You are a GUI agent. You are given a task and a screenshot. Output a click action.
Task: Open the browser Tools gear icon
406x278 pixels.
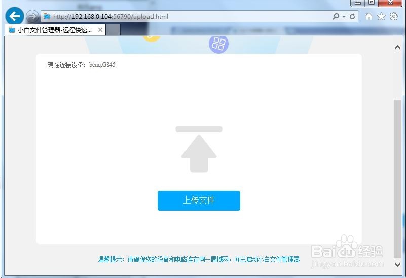tap(393, 17)
